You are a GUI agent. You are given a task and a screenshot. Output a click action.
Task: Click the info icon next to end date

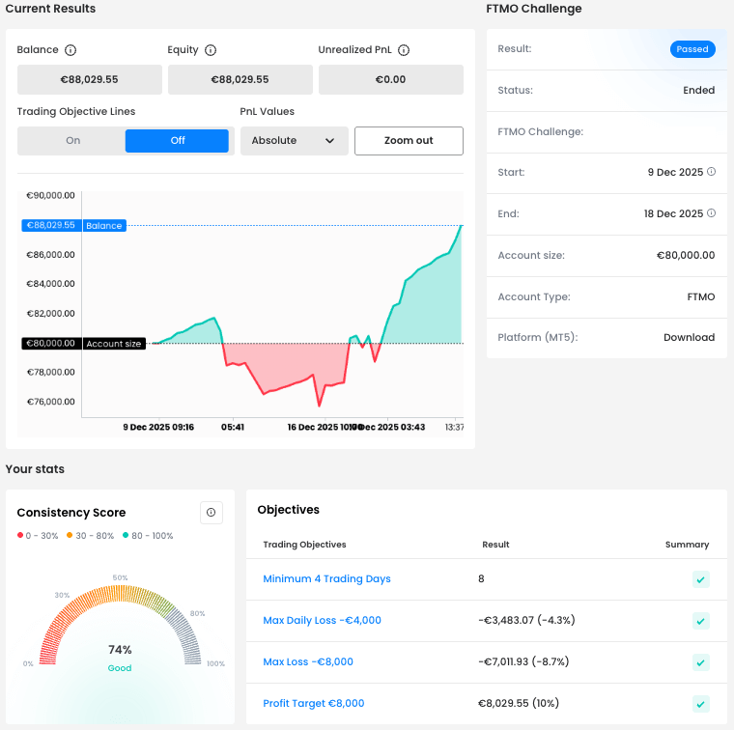tap(711, 213)
